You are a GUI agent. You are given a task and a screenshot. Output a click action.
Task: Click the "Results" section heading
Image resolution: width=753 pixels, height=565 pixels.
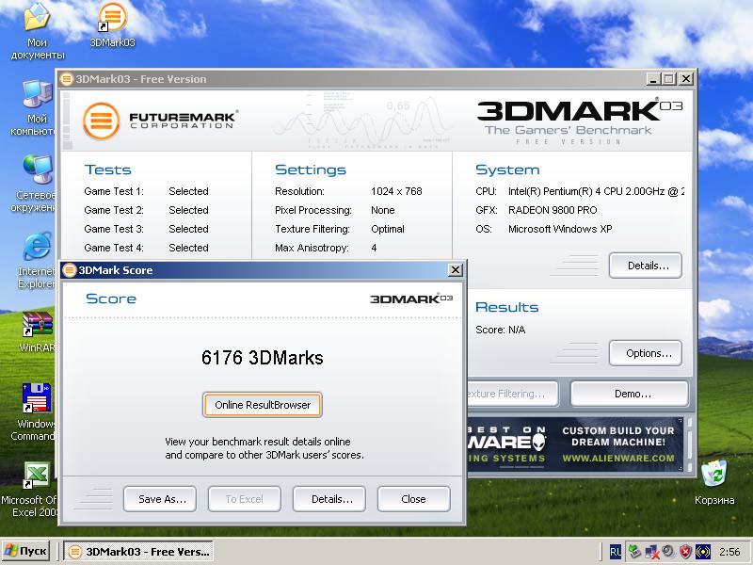pyautogui.click(x=506, y=307)
